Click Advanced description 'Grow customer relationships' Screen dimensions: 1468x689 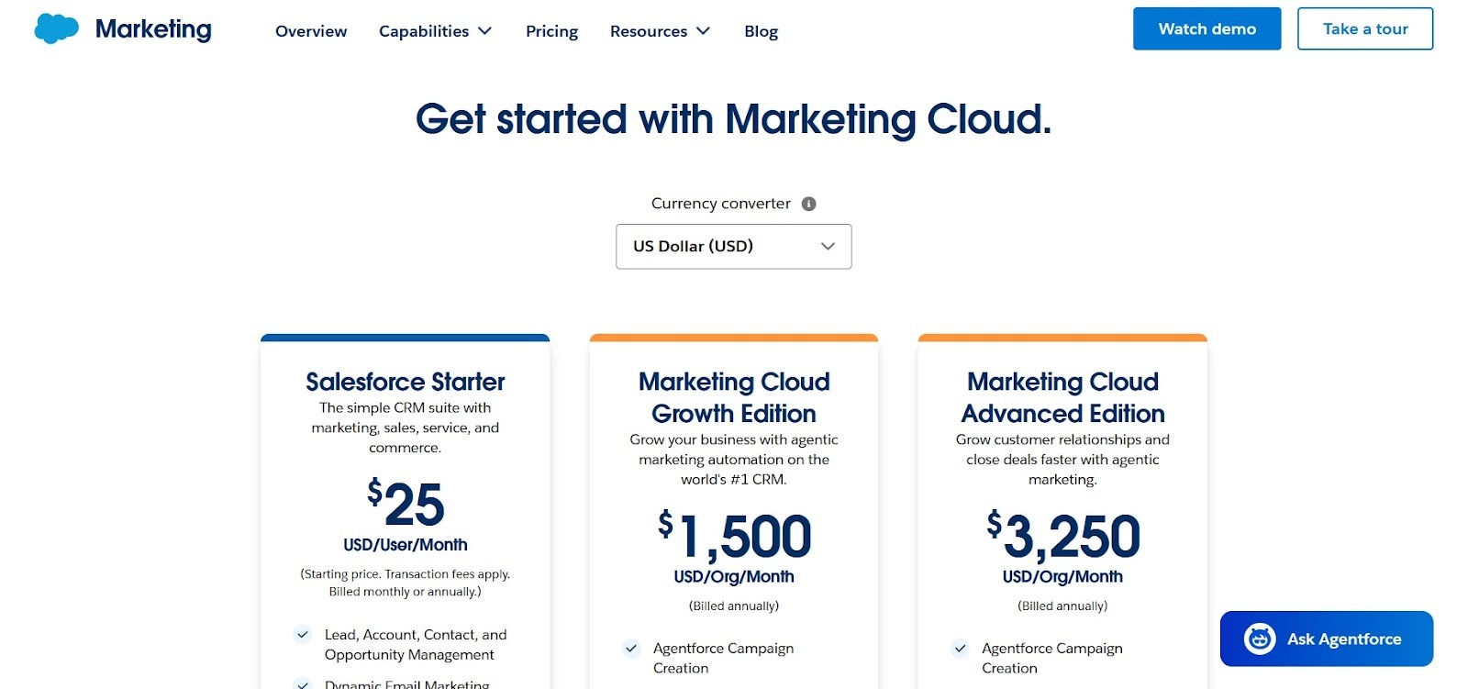1062,460
